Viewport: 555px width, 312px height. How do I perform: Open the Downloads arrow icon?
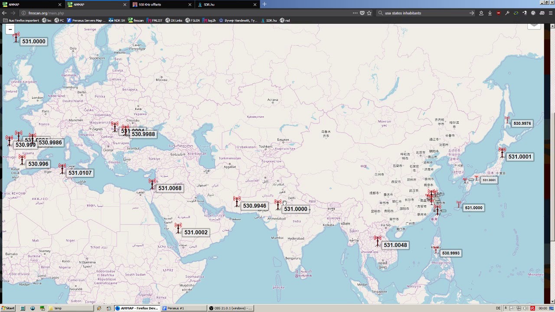pos(490,13)
